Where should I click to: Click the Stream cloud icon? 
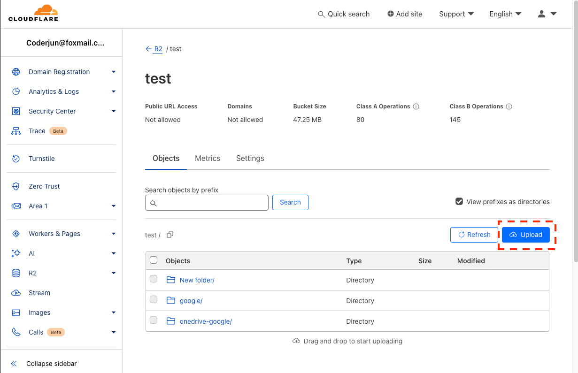pos(16,293)
